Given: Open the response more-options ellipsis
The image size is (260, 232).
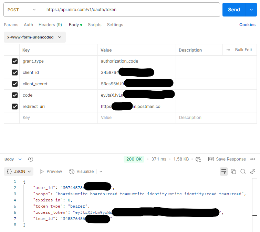Looking at the screenshot, I should click(x=253, y=159).
